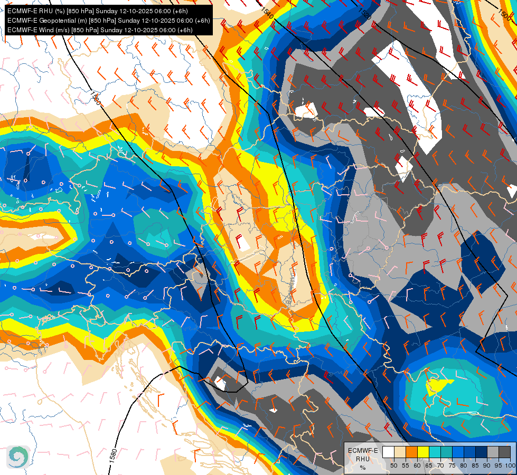Click the legend tick value '70'

pos(440,465)
